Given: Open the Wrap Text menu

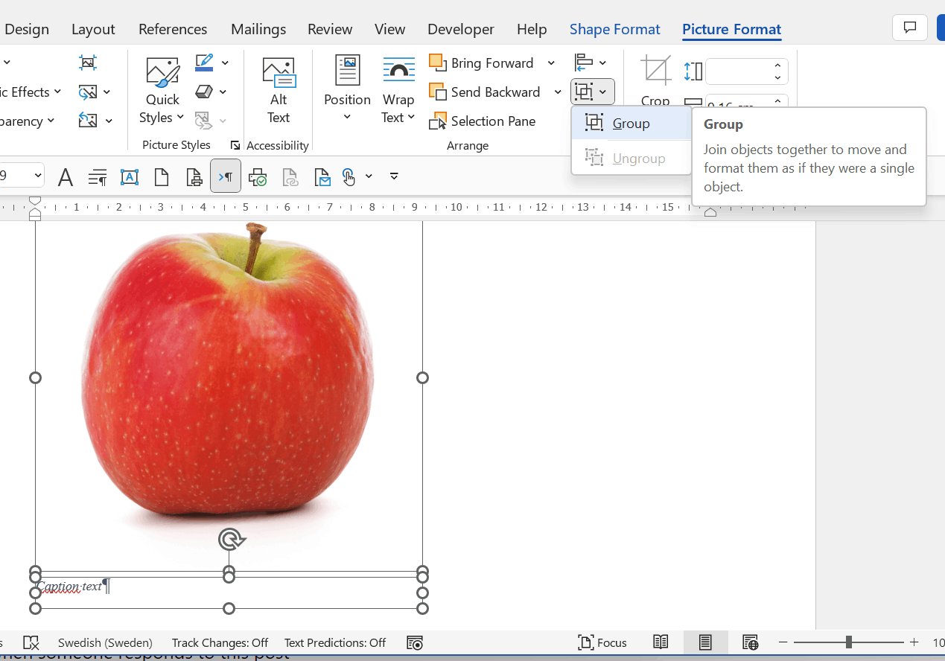Looking at the screenshot, I should point(398,91).
